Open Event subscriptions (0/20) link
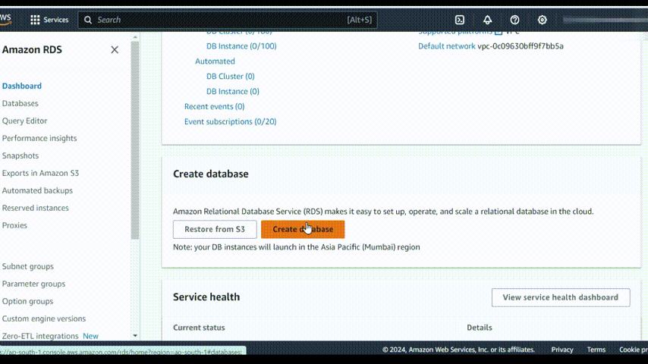Screen dimensions: 648x364 point(230,121)
